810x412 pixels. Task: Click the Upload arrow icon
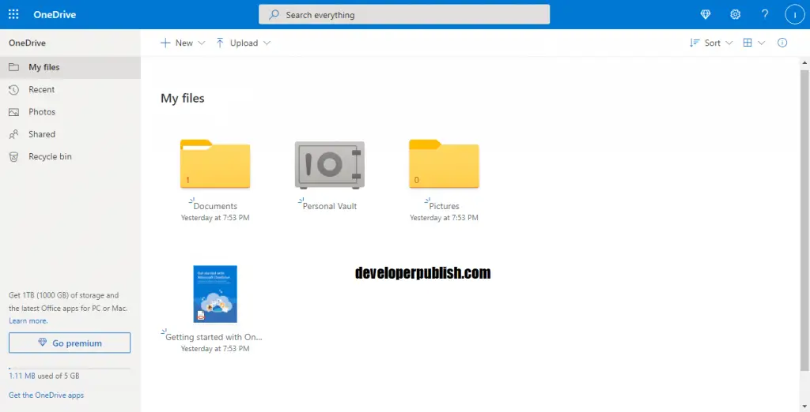coord(220,43)
